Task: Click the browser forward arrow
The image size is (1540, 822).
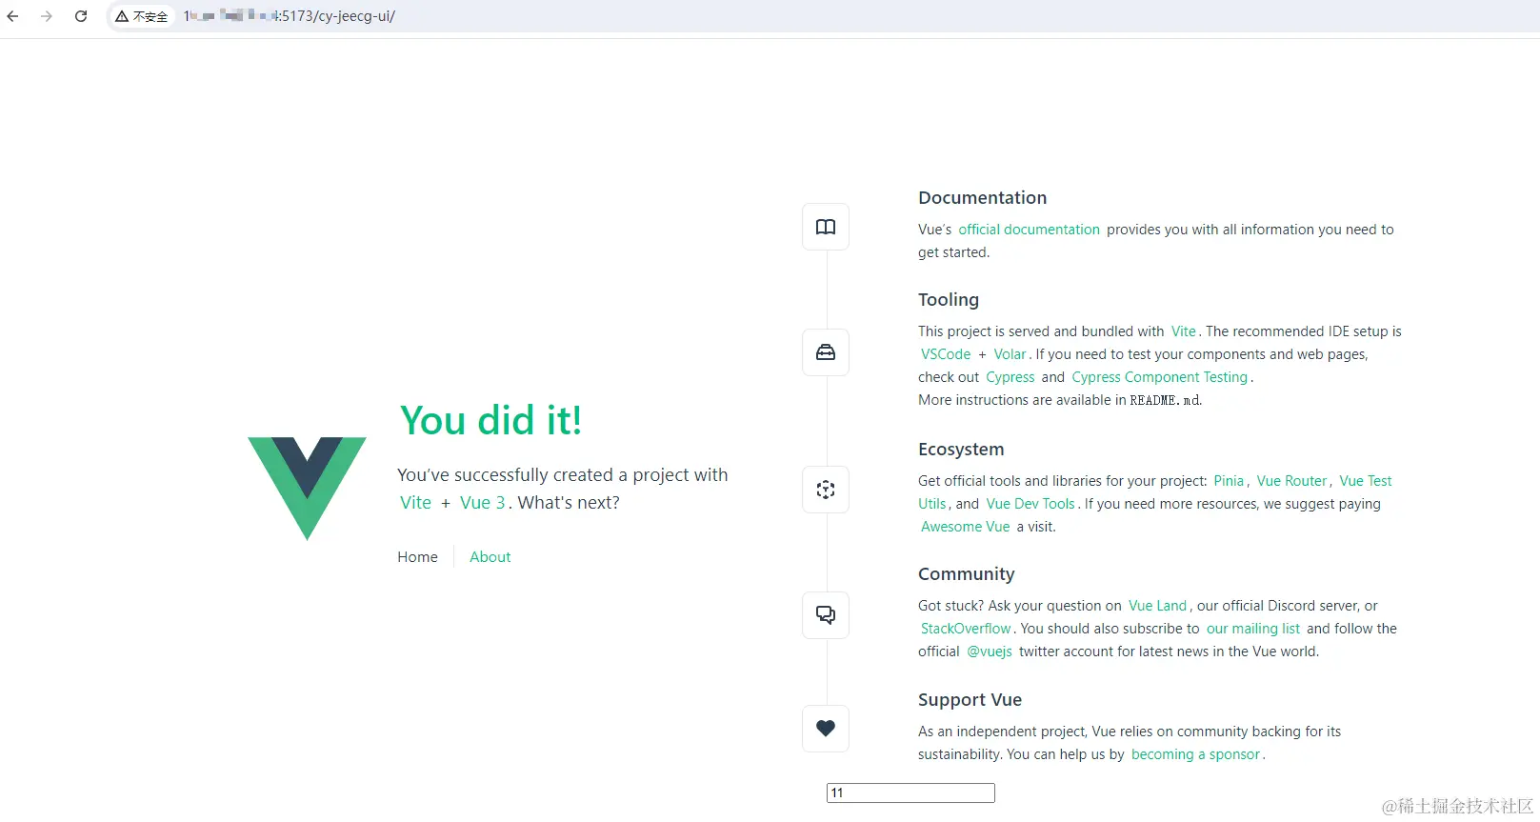Action: 47,16
